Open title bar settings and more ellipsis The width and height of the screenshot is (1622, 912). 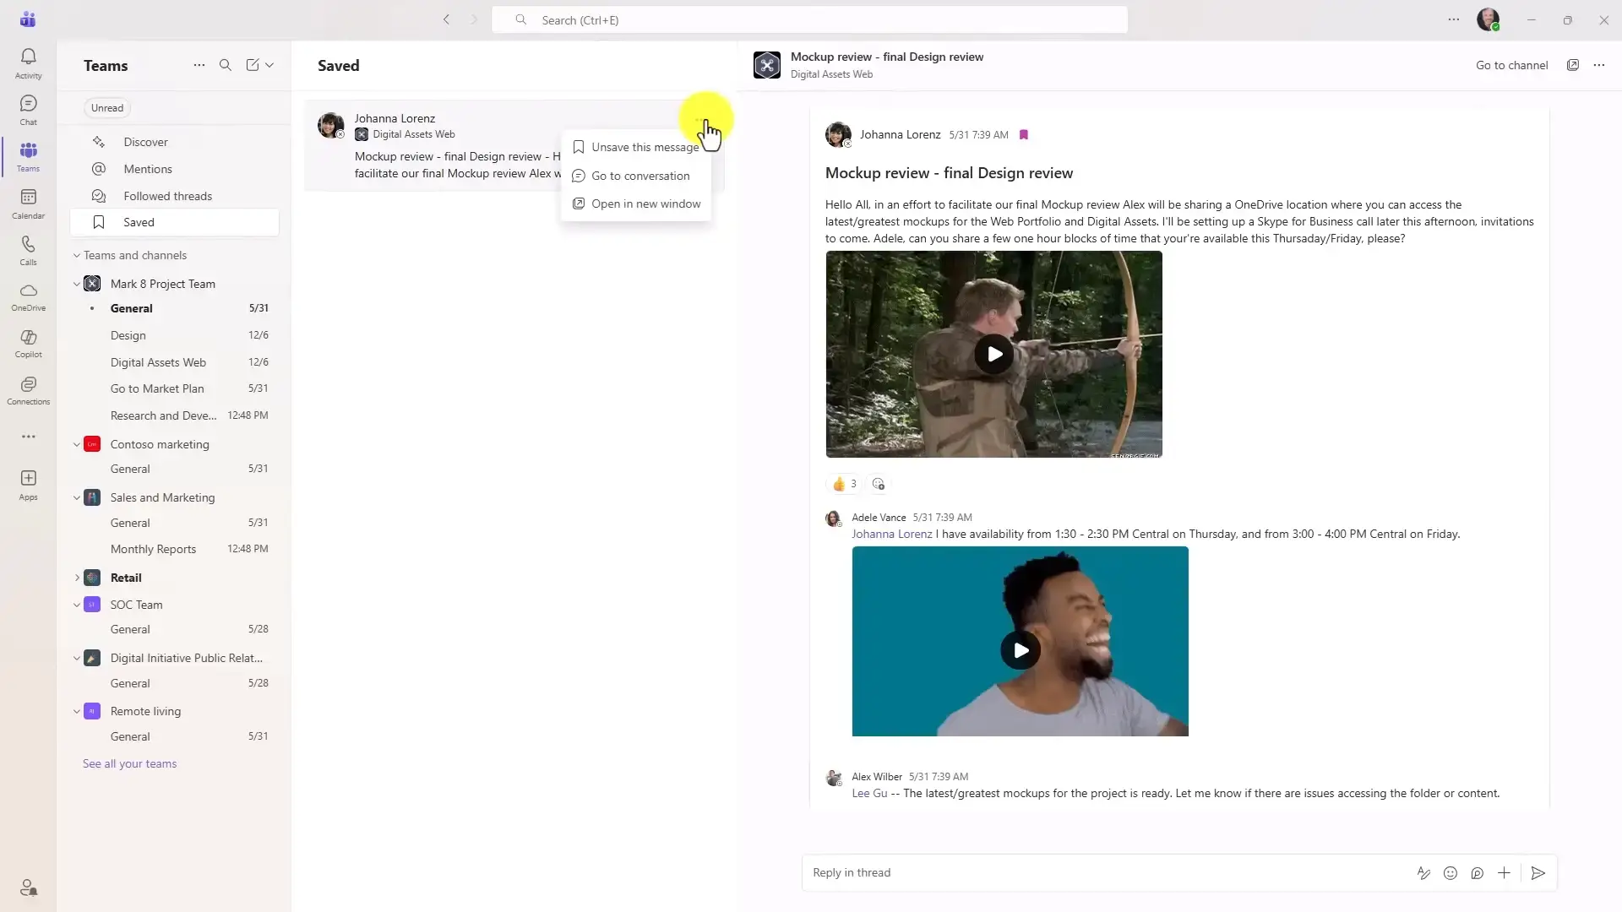pyautogui.click(x=1453, y=19)
